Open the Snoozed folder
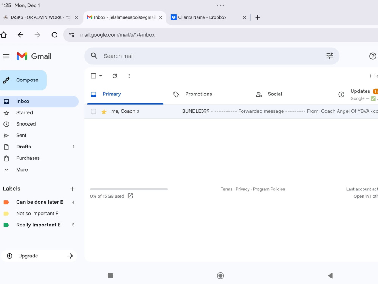 click(39, 124)
